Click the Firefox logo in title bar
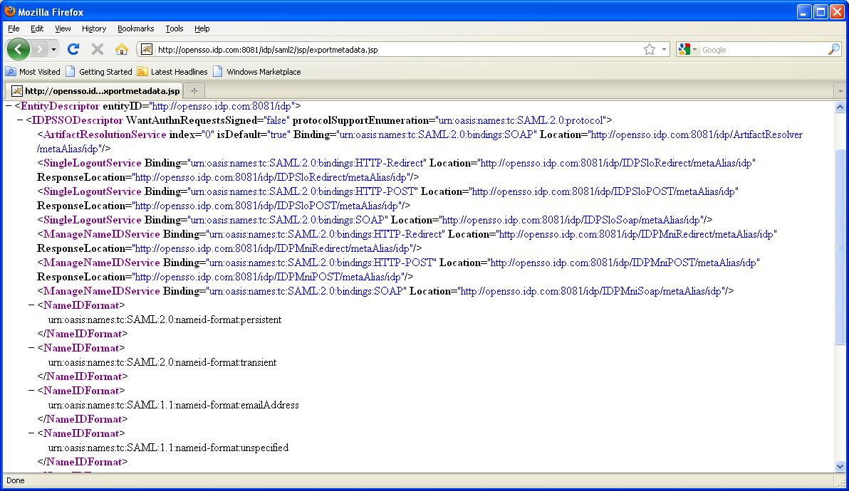Image resolution: width=849 pixels, height=491 pixels. click(x=10, y=11)
